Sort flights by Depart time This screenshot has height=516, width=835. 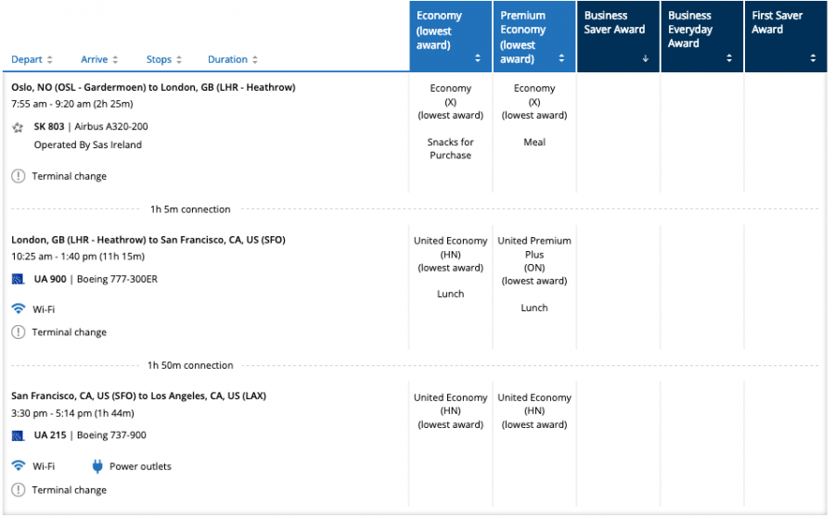tap(32, 59)
